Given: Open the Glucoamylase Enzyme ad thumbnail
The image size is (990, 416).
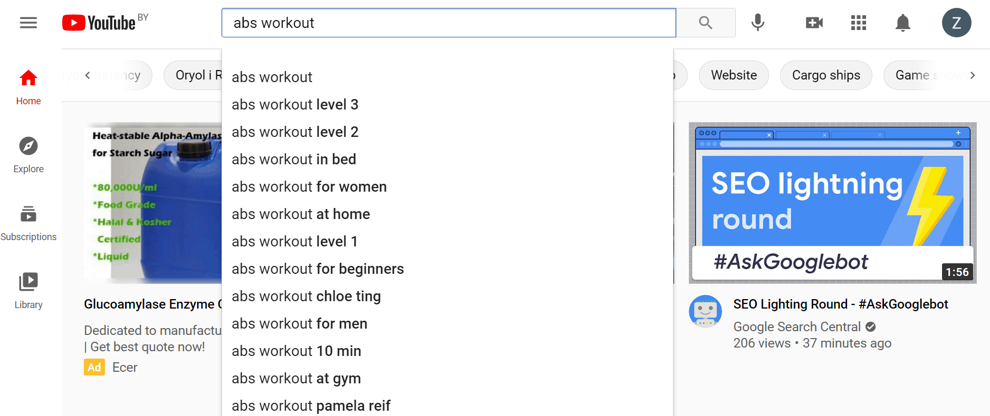Looking at the screenshot, I should (x=153, y=203).
